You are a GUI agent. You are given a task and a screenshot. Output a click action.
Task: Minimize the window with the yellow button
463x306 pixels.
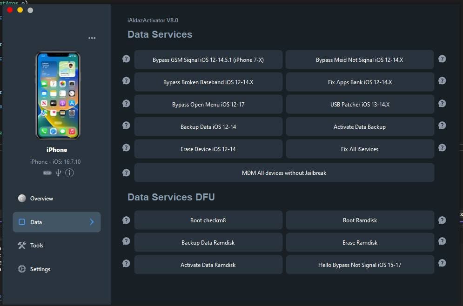(x=20, y=10)
